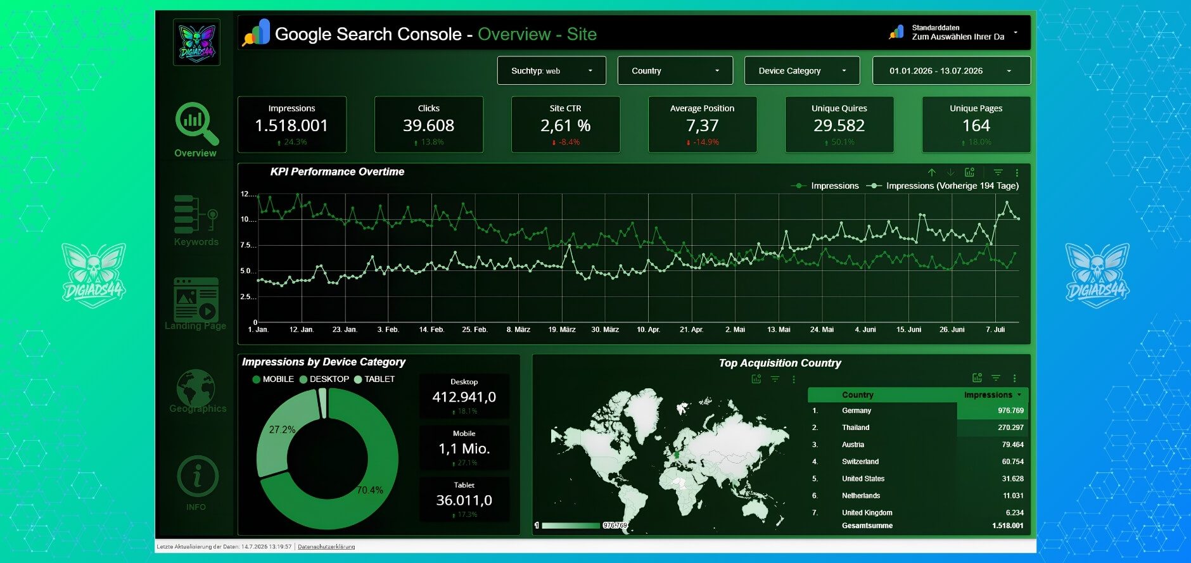
Task: Open three-dot menu on the KPI chart
Action: coord(1017,172)
